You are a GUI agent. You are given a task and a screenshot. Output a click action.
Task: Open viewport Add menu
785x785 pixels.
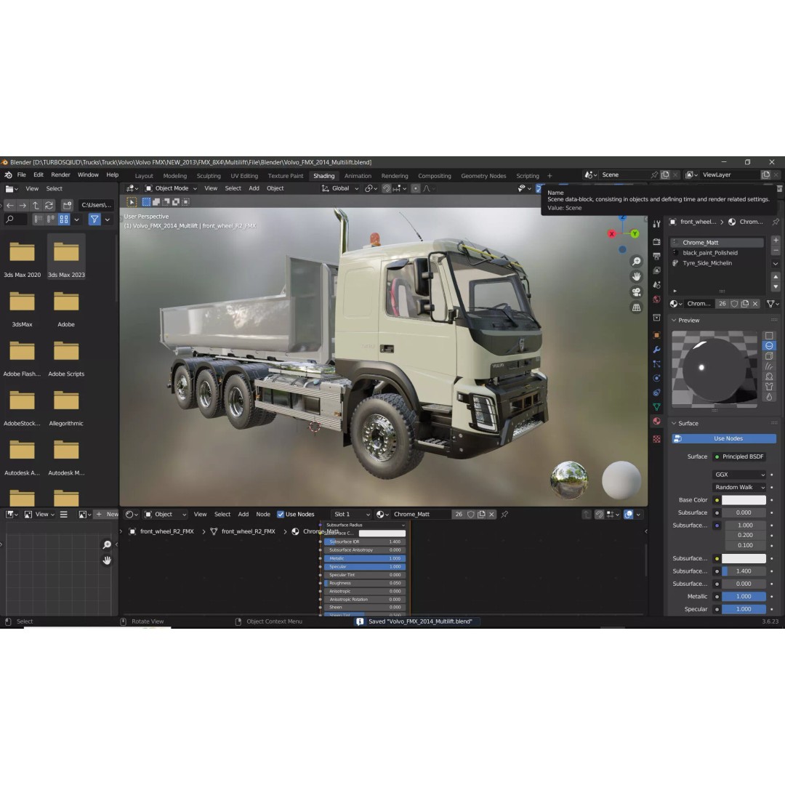click(x=254, y=188)
